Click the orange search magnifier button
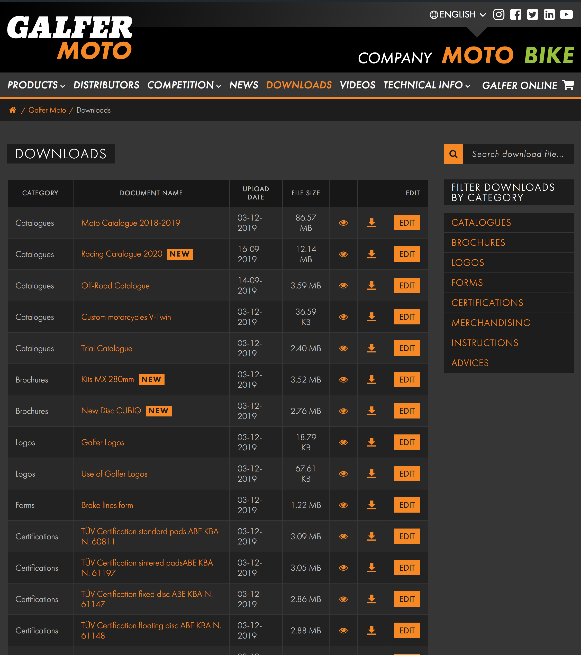This screenshot has height=655, width=581. [x=453, y=154]
